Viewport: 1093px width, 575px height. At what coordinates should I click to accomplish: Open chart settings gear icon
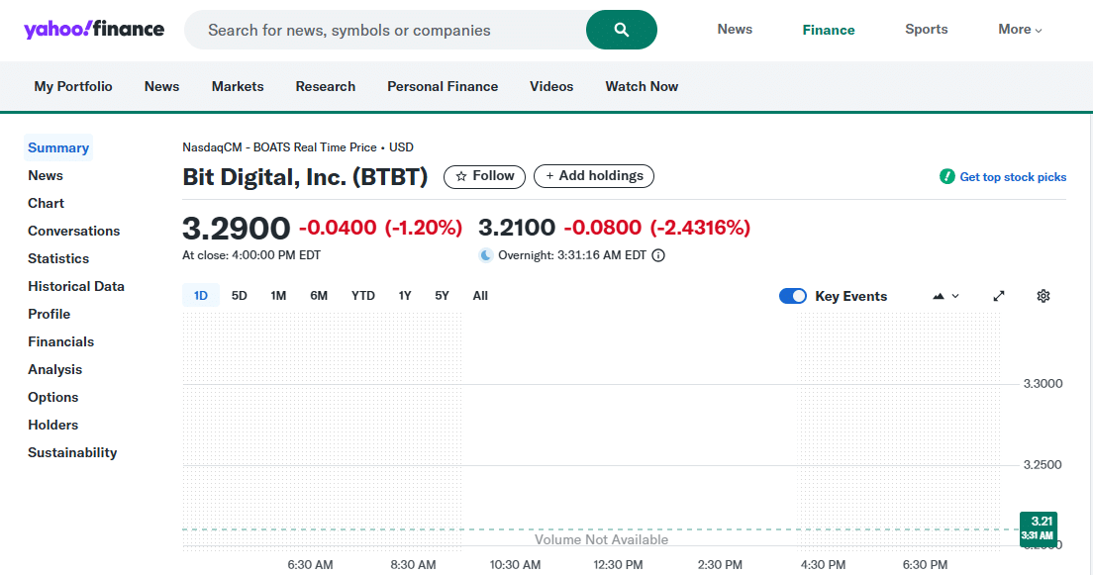click(1043, 296)
